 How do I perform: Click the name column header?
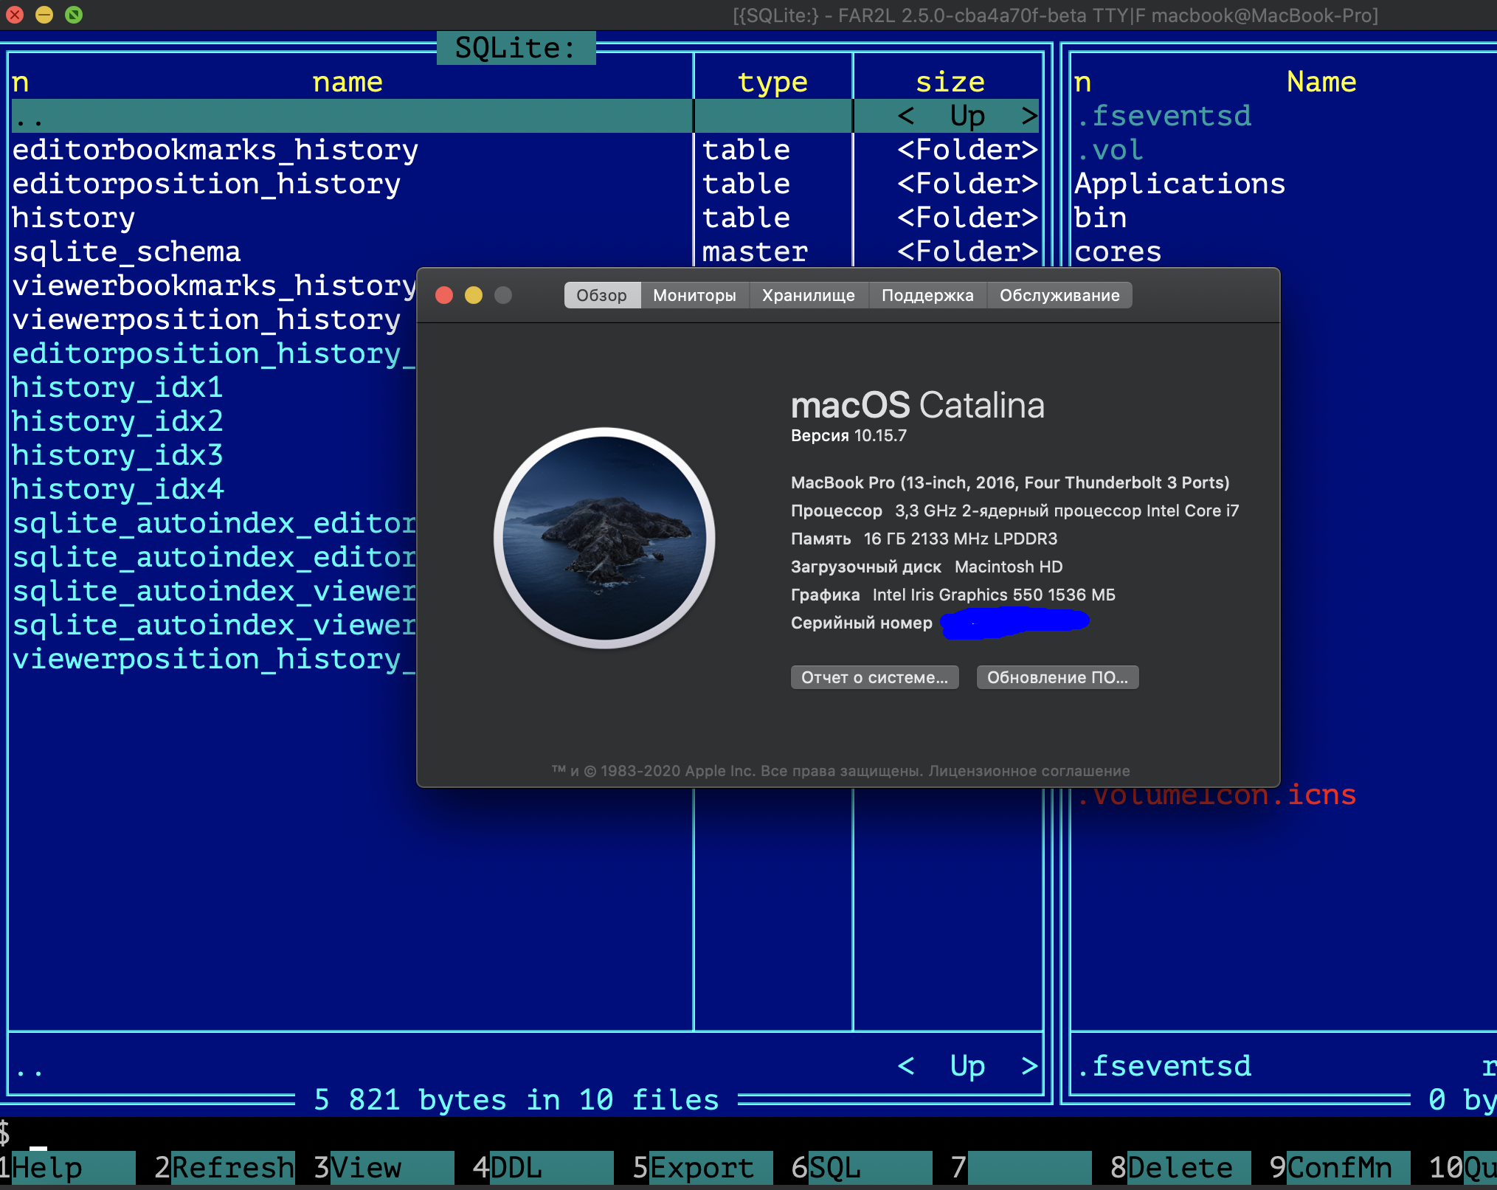(347, 82)
